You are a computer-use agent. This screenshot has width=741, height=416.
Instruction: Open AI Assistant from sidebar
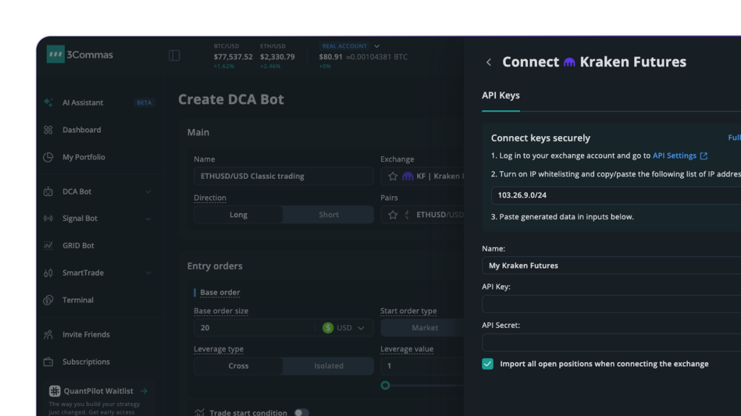pyautogui.click(x=82, y=103)
